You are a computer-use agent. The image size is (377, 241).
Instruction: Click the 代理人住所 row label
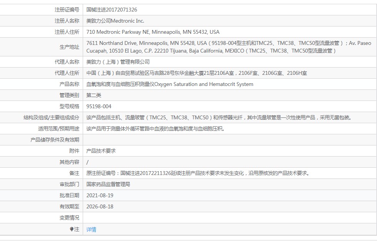67,73
